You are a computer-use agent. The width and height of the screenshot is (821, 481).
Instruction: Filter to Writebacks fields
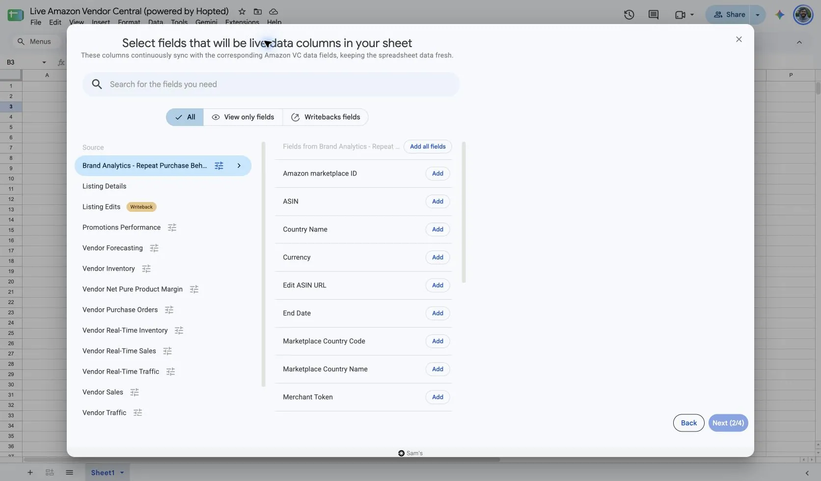[x=326, y=117]
